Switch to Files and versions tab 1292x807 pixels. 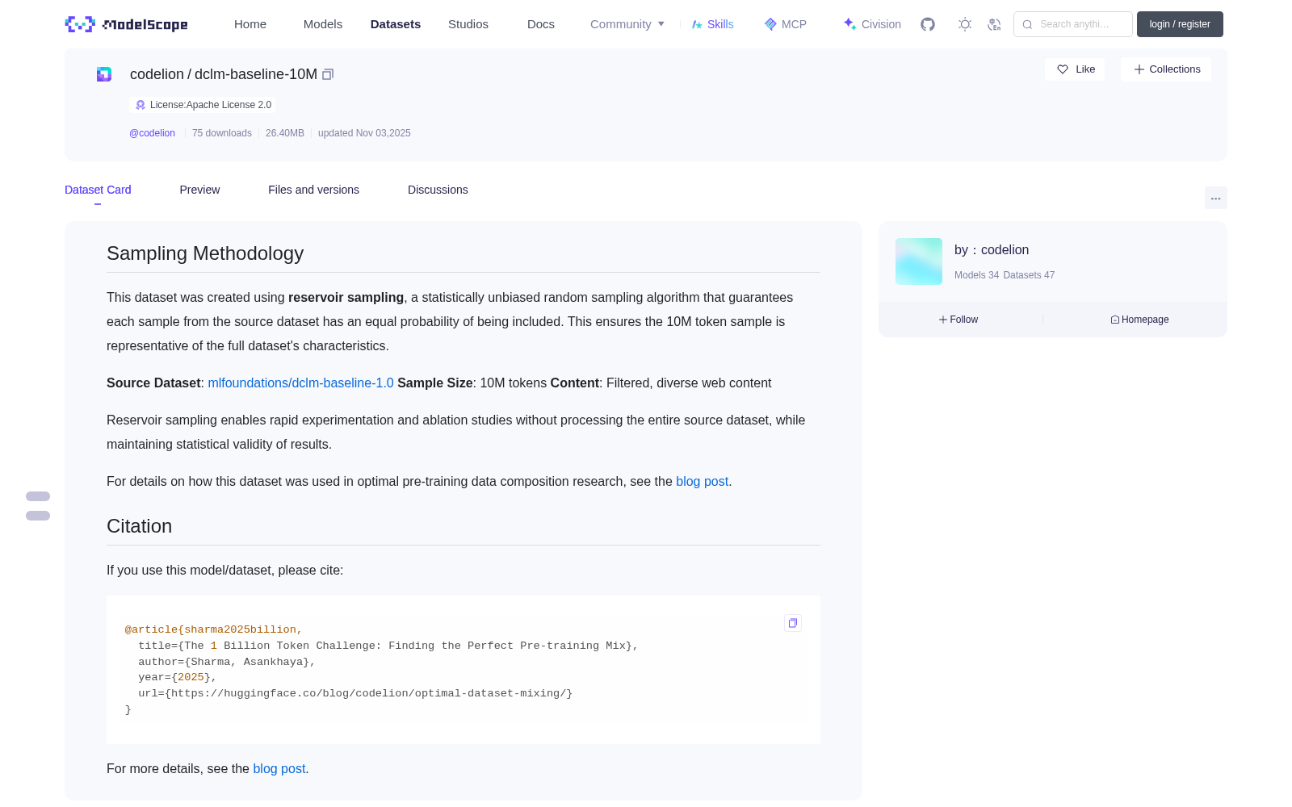tap(313, 190)
